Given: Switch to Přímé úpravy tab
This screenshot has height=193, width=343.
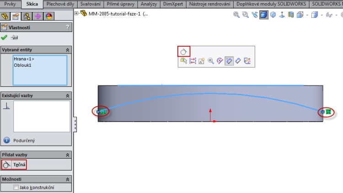Looking at the screenshot, I should (121, 4).
